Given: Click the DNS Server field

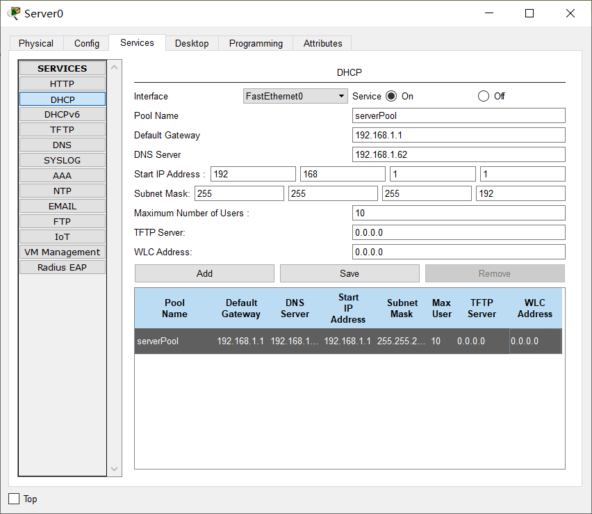Looking at the screenshot, I should point(459,154).
